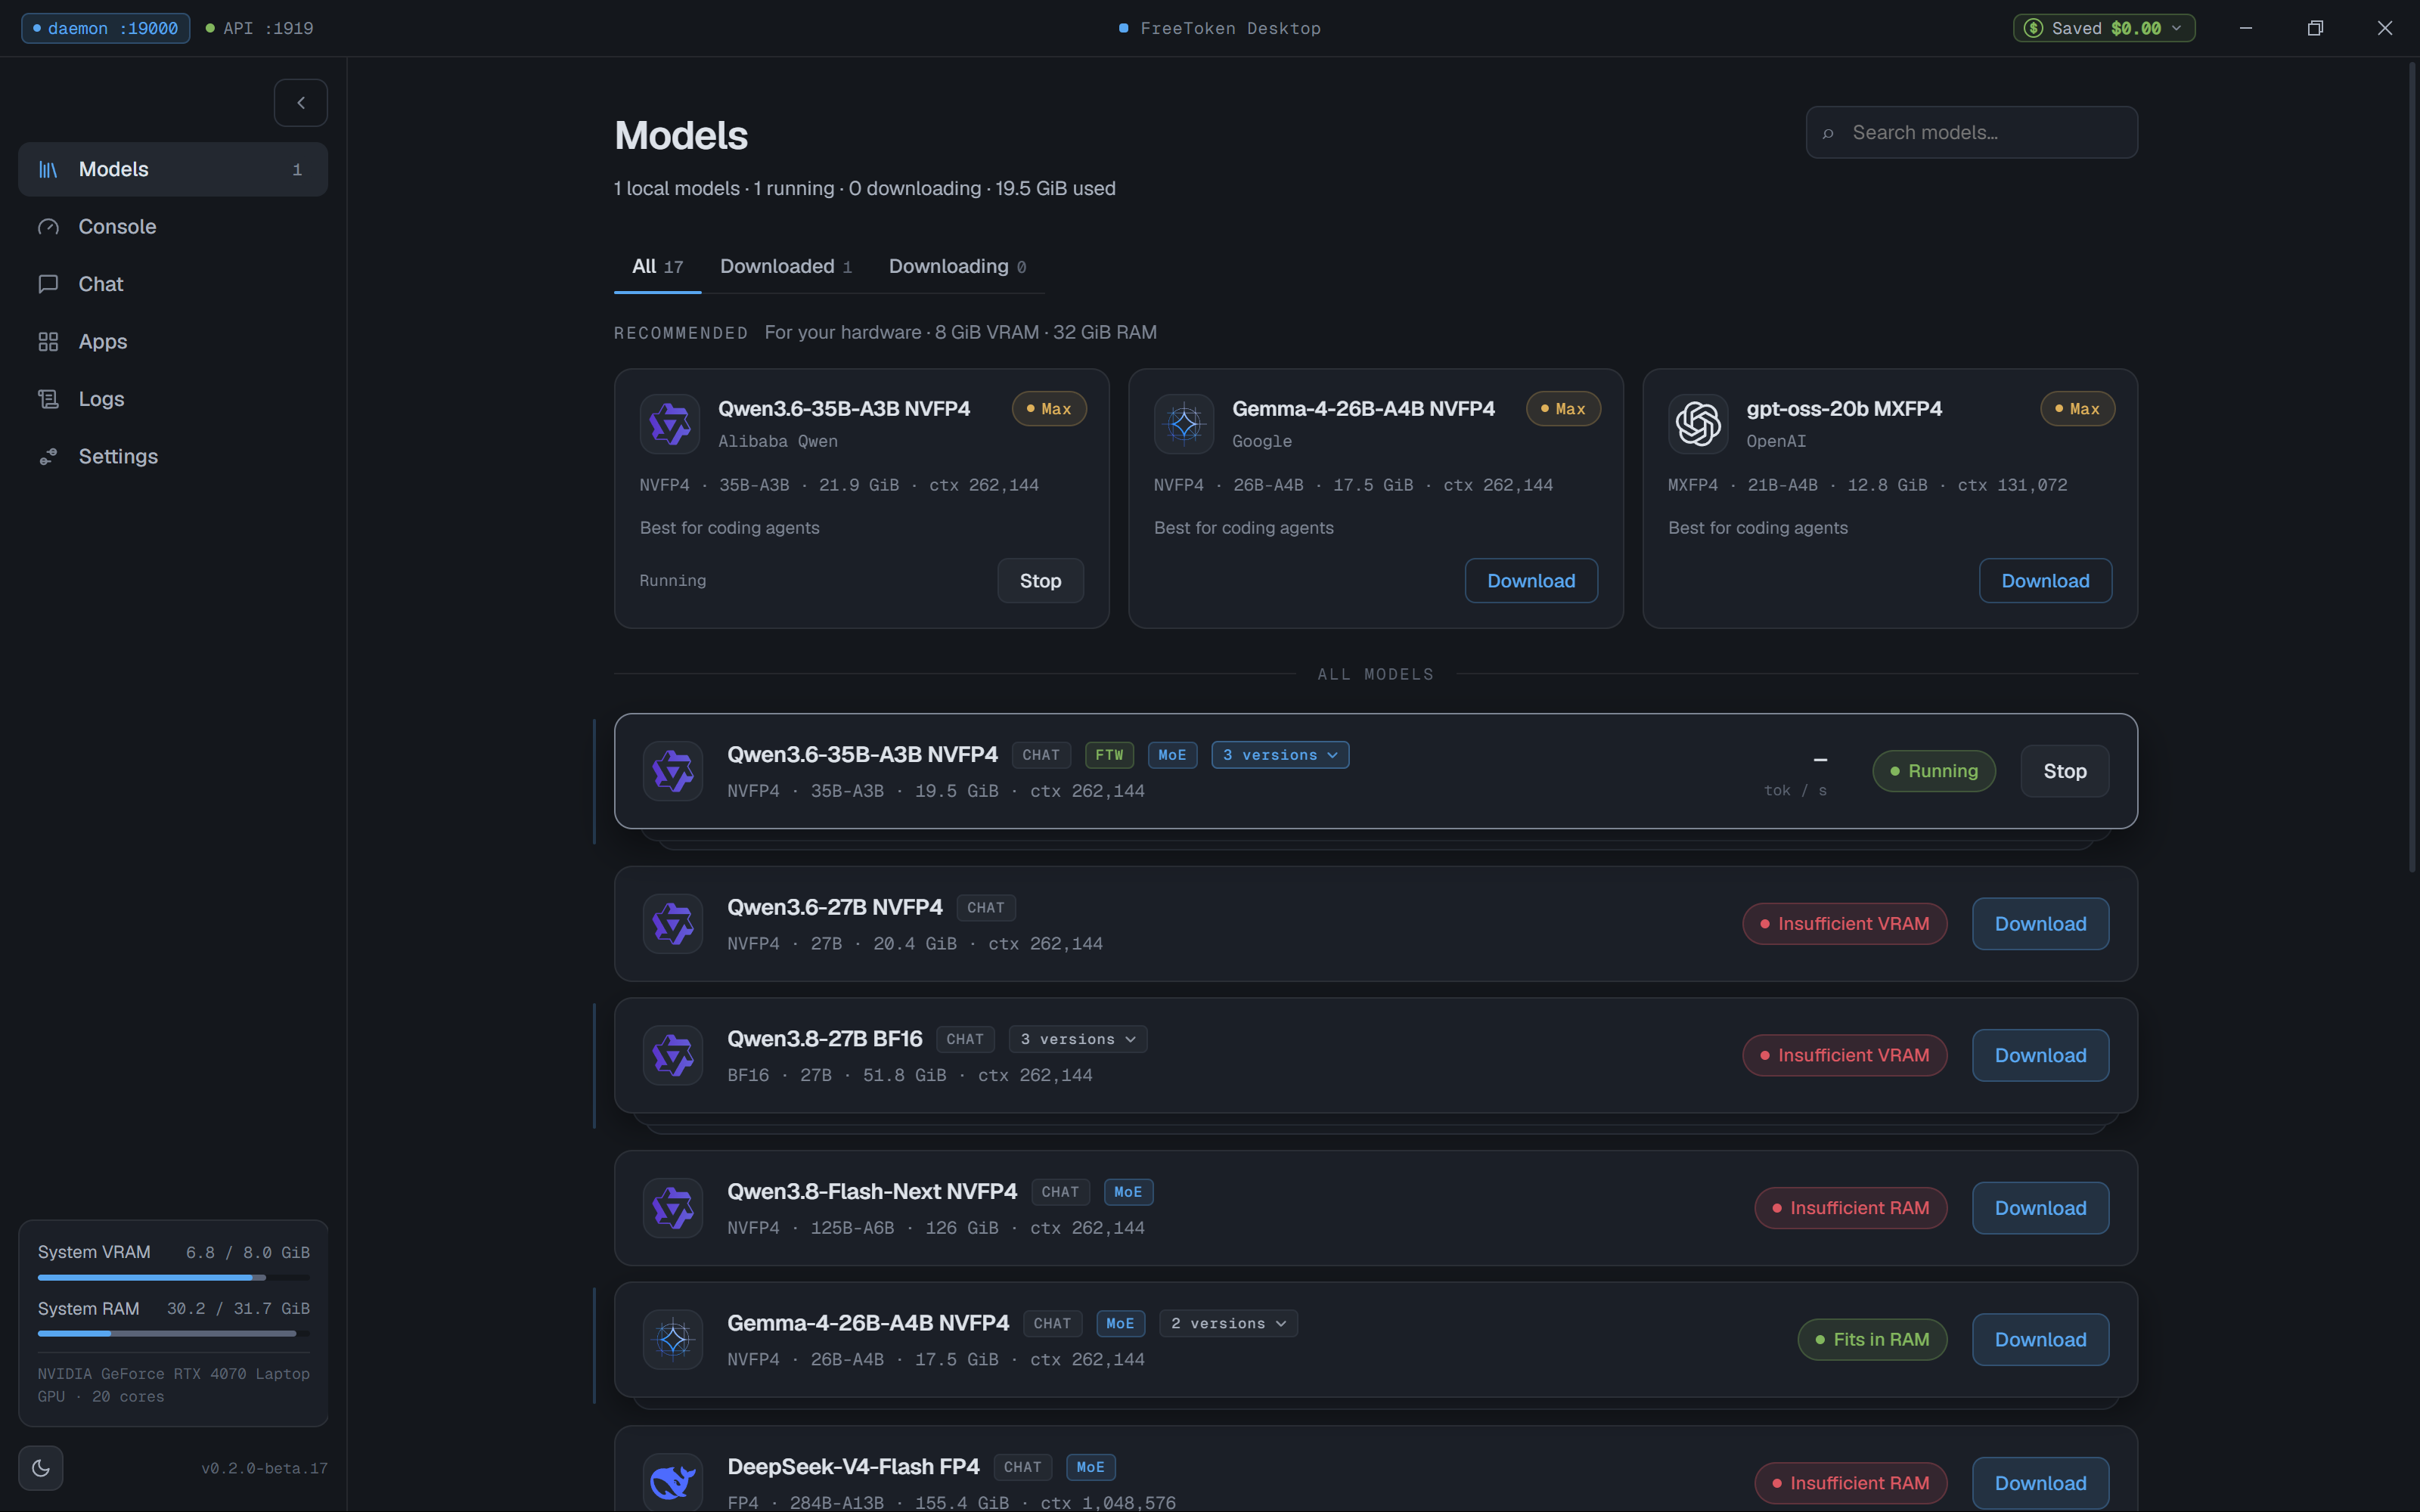
Task: Click the Fits in RAM badge
Action: tap(1872, 1339)
